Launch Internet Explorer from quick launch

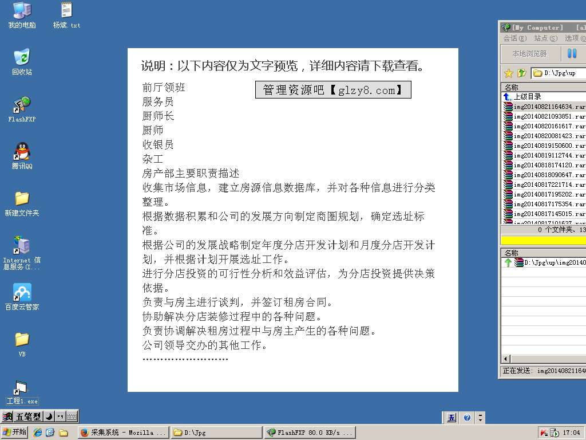coord(38,432)
